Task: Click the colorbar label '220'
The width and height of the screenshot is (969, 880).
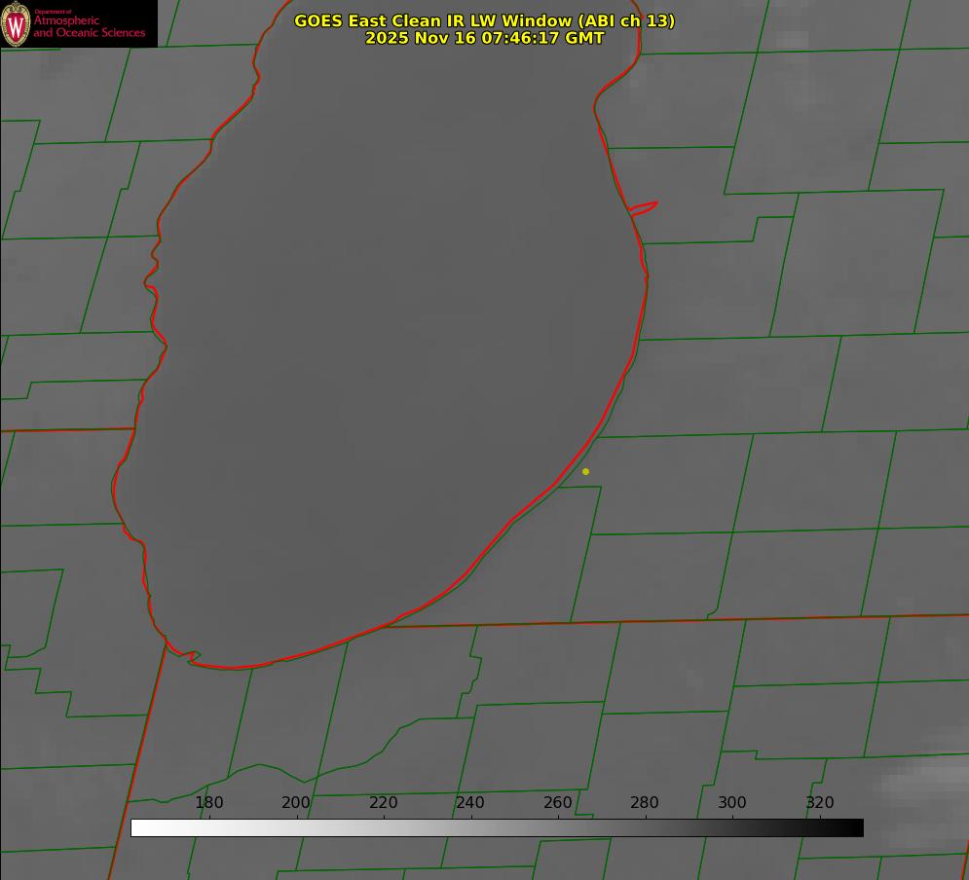Action: tap(383, 802)
